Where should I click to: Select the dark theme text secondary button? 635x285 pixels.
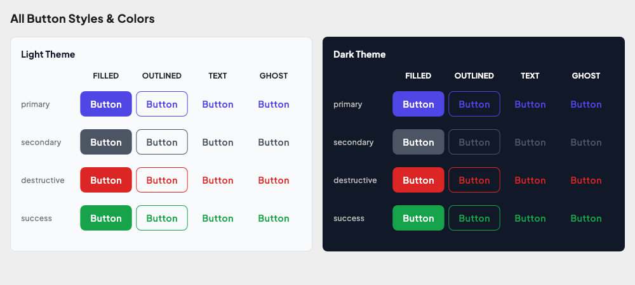point(530,142)
